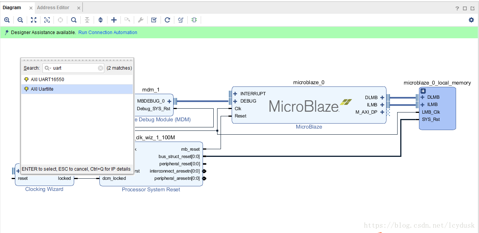Maximize the diagram panel
The image size is (479, 233).
[465, 8]
